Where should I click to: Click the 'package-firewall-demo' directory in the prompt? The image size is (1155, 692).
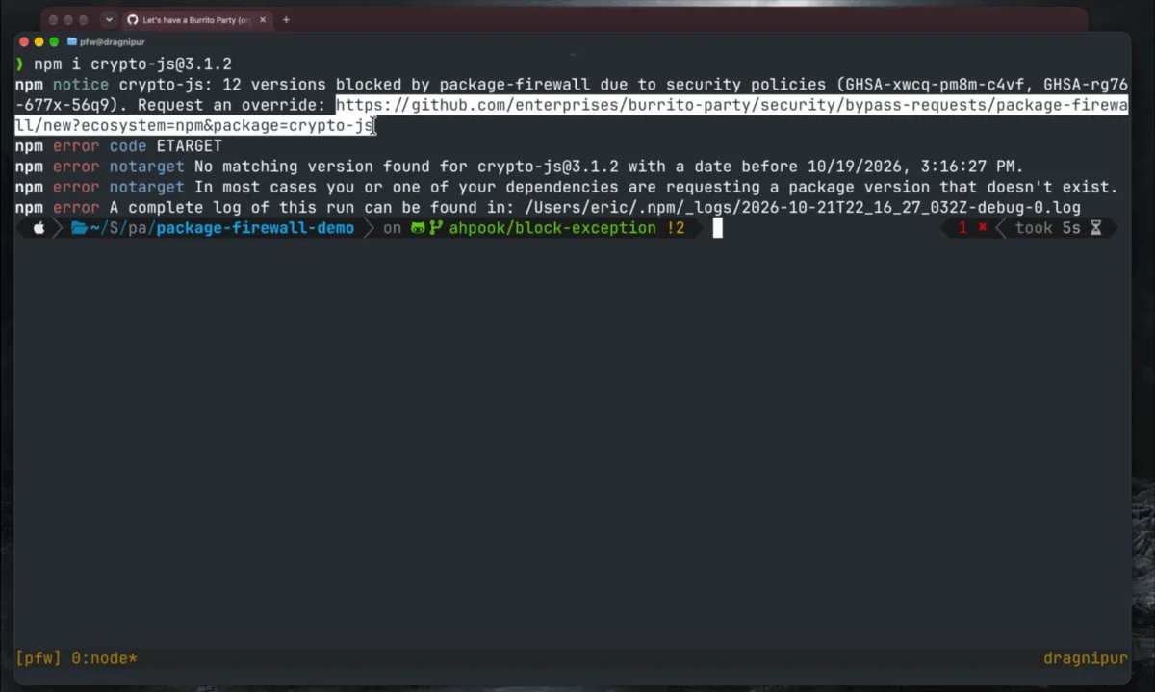click(255, 228)
